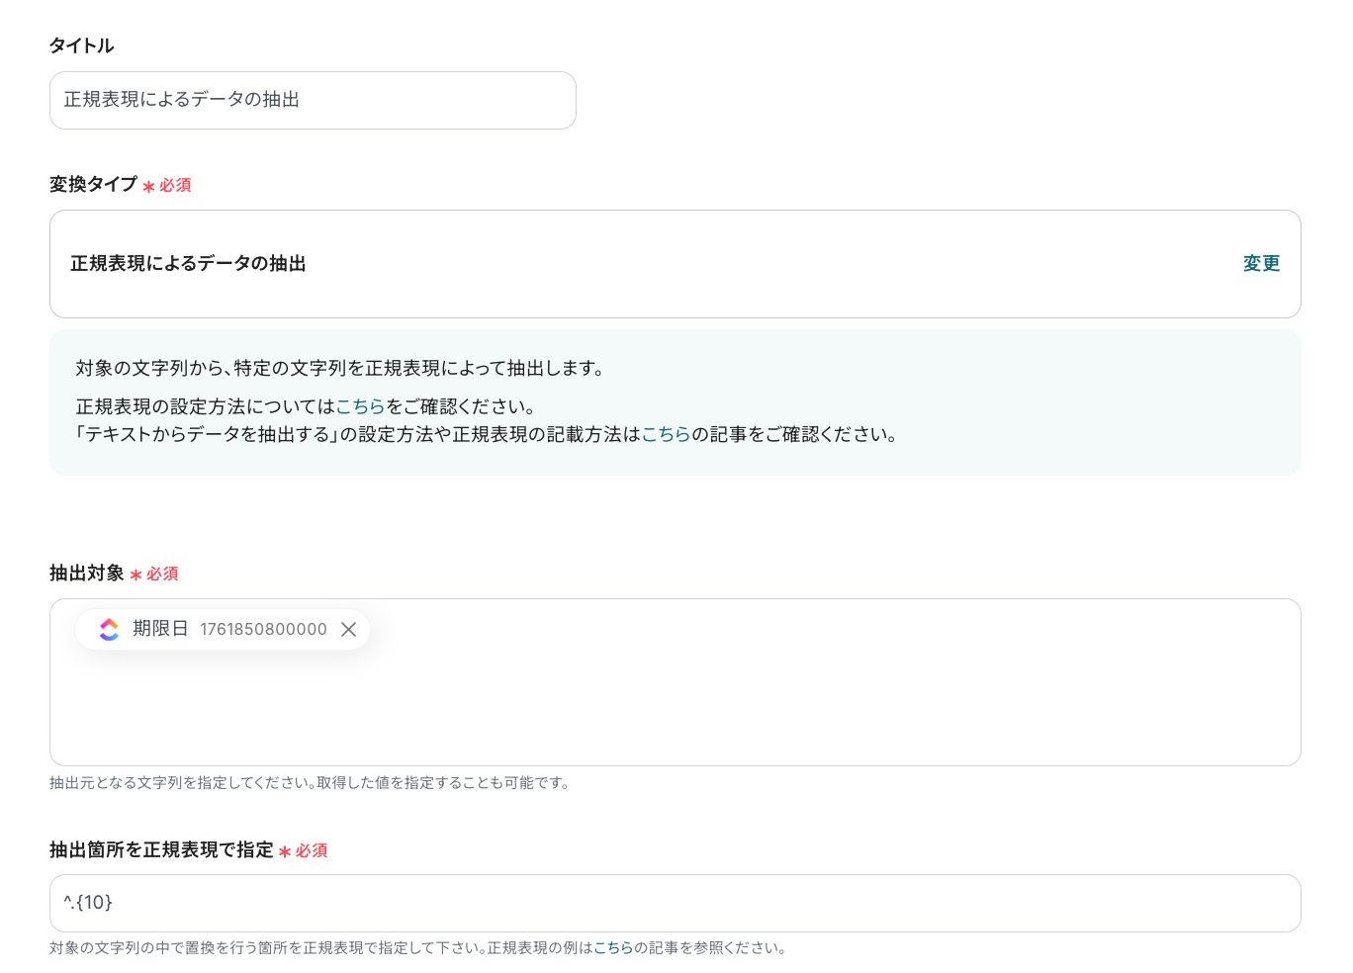Focus the タイトル text input field
The image size is (1353, 973).
(313, 100)
